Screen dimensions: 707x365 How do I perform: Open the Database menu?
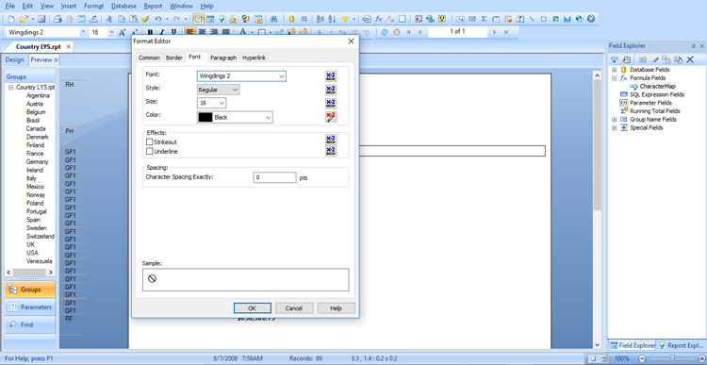pyautogui.click(x=124, y=7)
